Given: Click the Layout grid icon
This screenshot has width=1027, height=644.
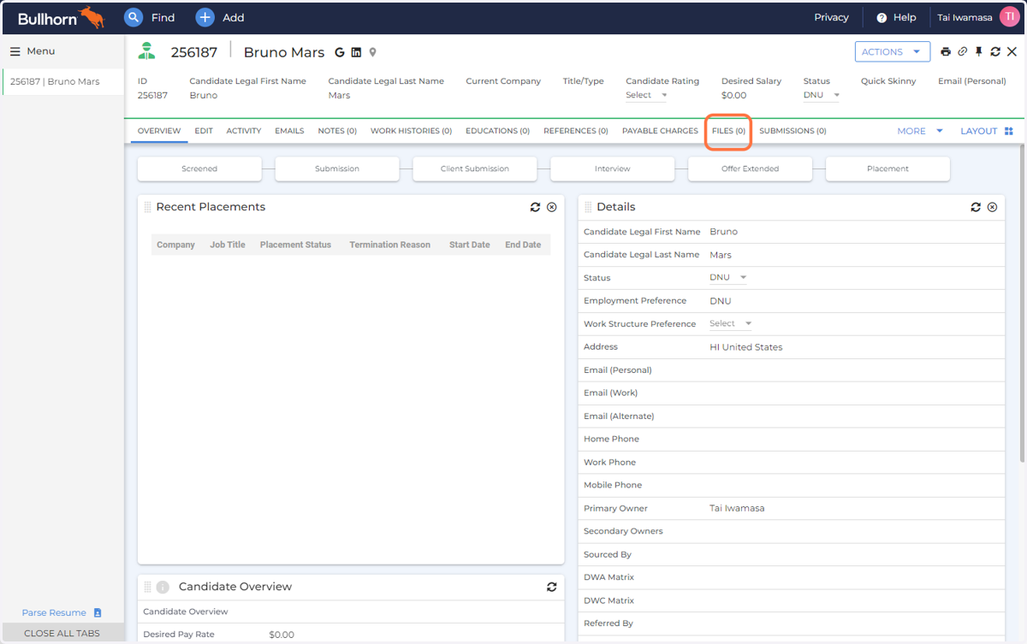Looking at the screenshot, I should coord(1009,131).
